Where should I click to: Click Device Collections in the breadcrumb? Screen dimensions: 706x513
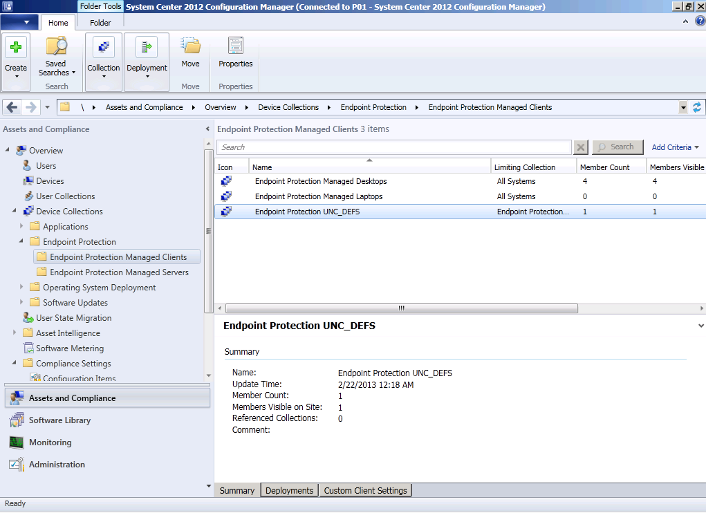[x=288, y=107]
